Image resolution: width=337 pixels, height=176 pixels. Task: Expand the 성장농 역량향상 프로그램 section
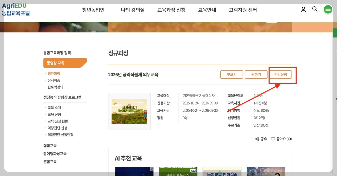(63, 97)
